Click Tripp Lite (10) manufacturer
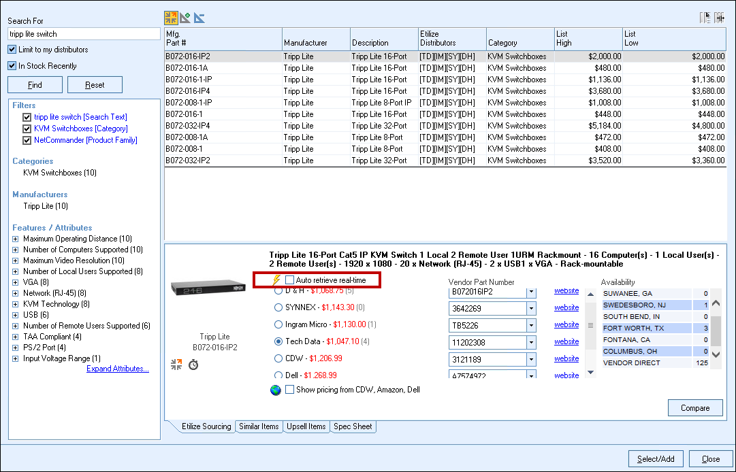Screen dimensions: 736x472 [46, 206]
